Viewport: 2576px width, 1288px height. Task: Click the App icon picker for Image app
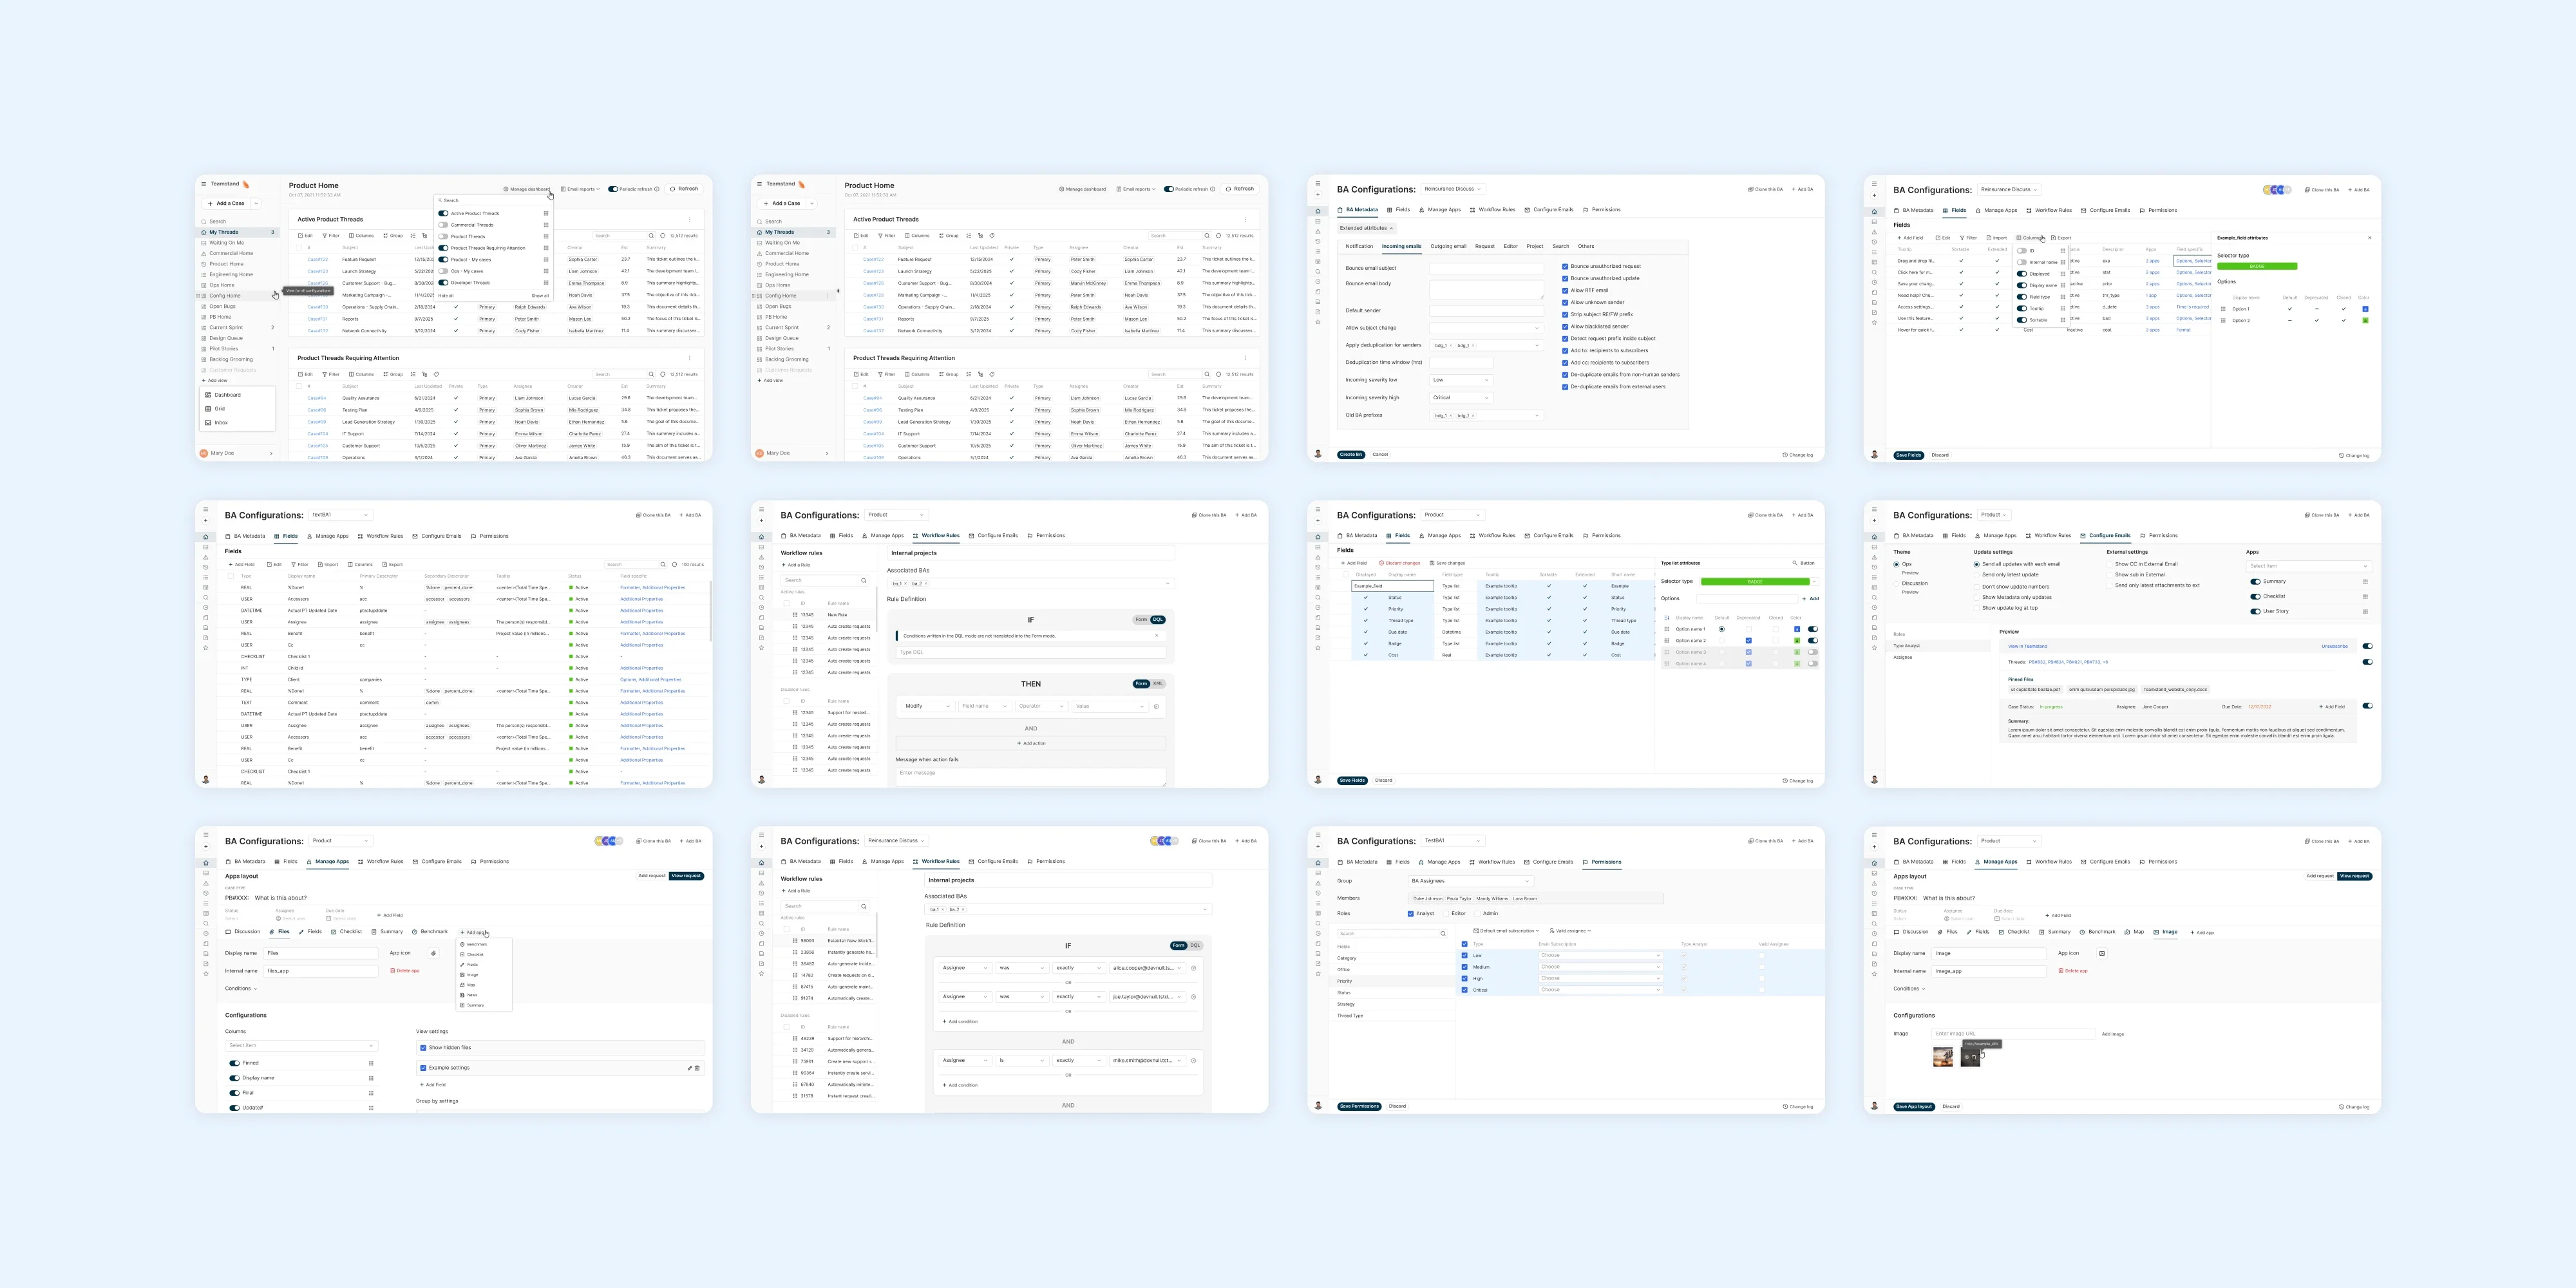2102,954
